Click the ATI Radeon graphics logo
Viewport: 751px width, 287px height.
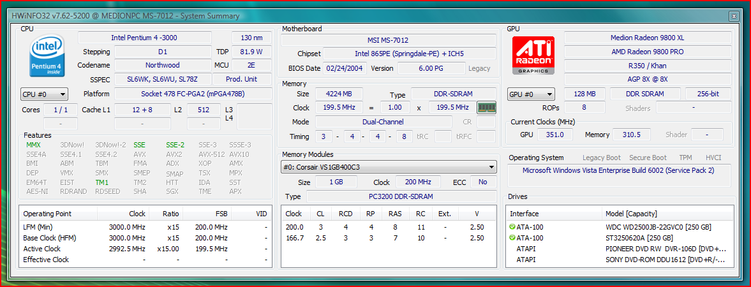[533, 55]
